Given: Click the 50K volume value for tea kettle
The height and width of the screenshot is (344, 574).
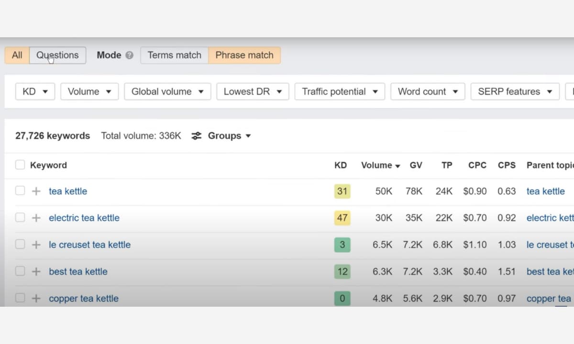Looking at the screenshot, I should point(384,191).
